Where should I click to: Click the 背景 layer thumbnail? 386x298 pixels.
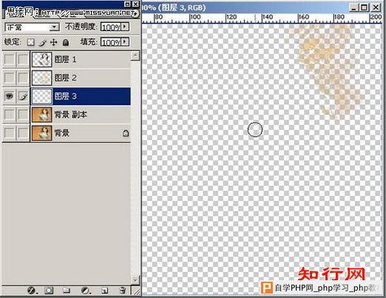click(42, 133)
